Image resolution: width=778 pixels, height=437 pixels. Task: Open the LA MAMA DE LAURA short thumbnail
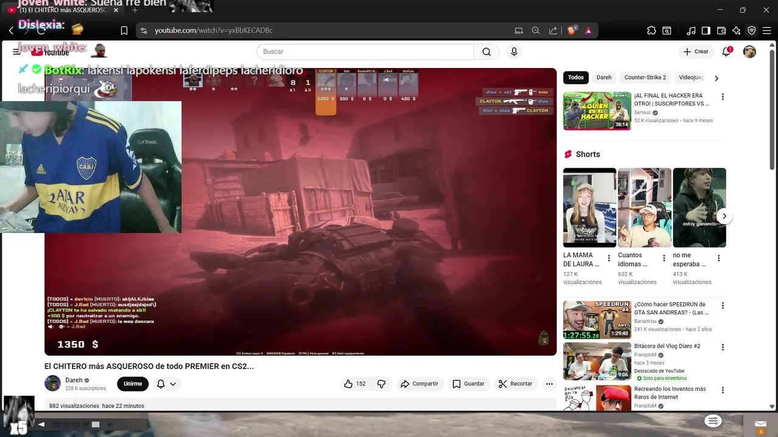pyautogui.click(x=590, y=208)
